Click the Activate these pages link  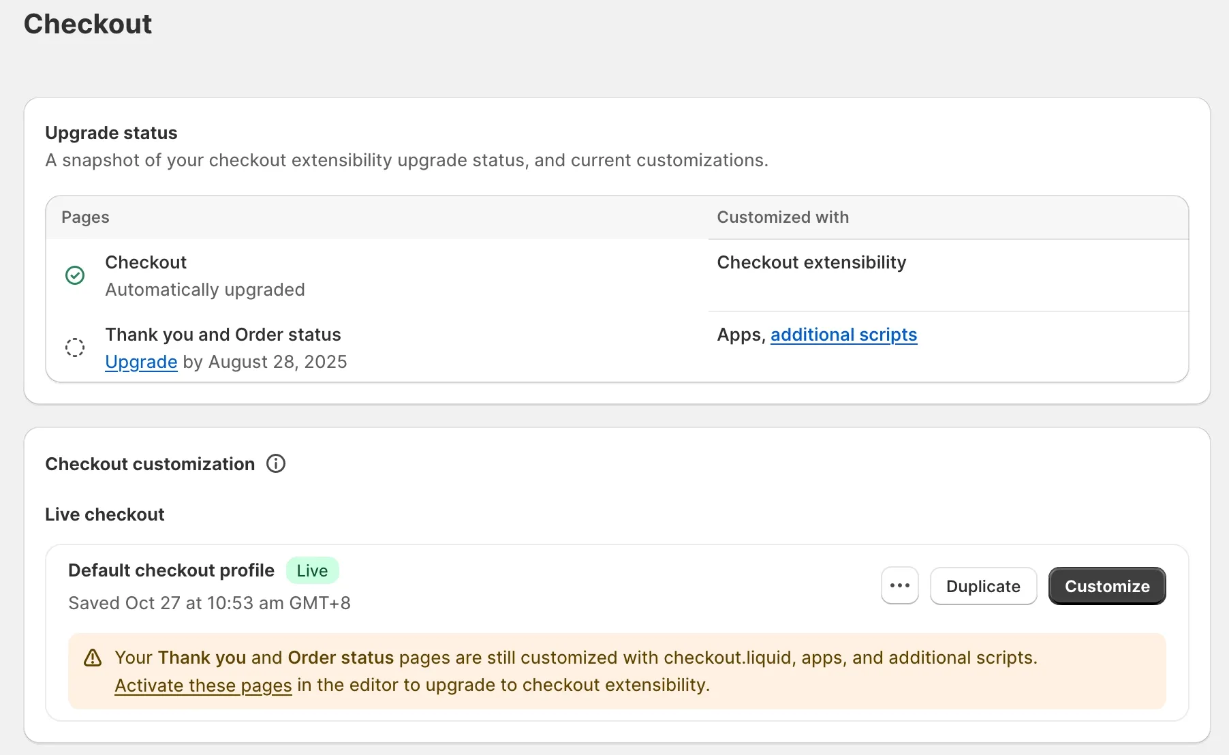tap(203, 685)
